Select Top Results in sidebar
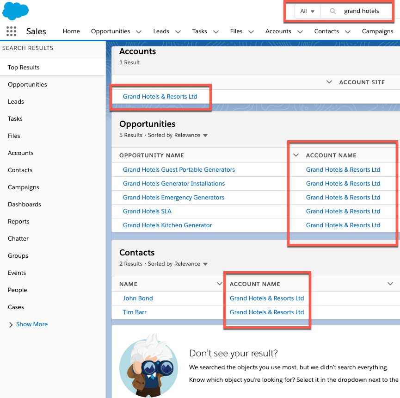Viewport: 400px width, 398px height. (24, 68)
